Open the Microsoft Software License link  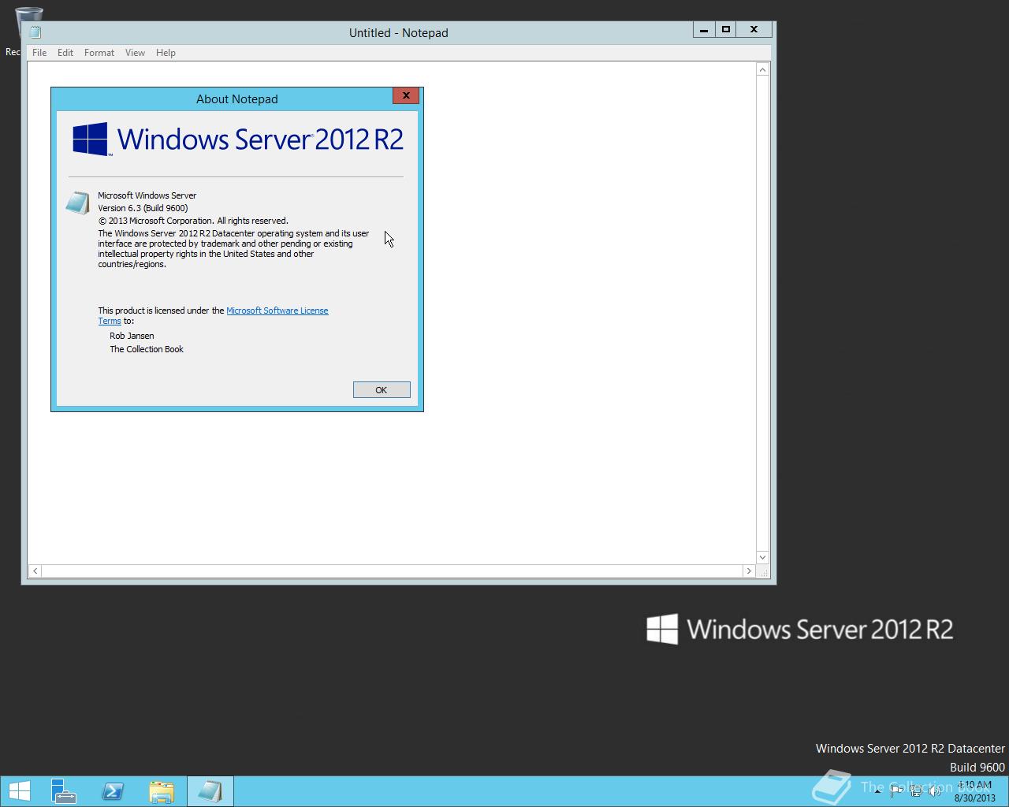[277, 311]
